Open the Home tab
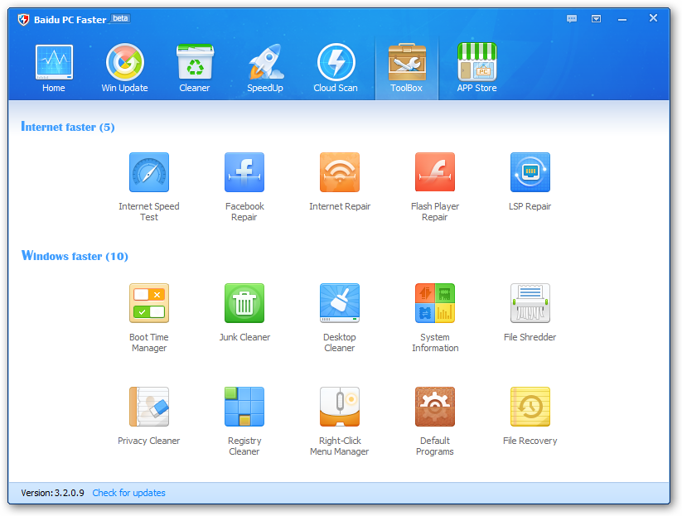Image resolution: width=682 pixels, height=516 pixels. click(54, 68)
